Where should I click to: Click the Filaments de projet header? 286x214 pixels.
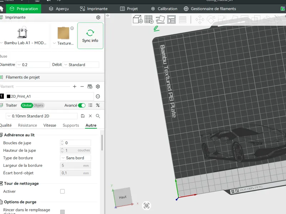click(23, 77)
